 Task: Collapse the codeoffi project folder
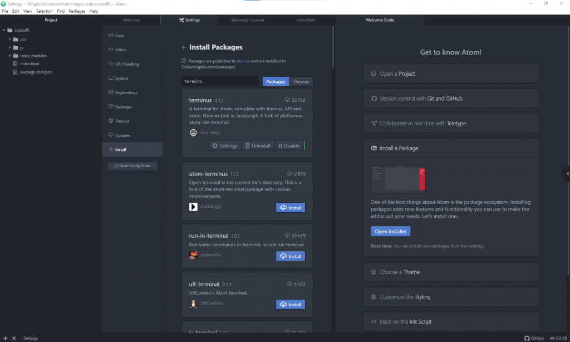coord(4,30)
